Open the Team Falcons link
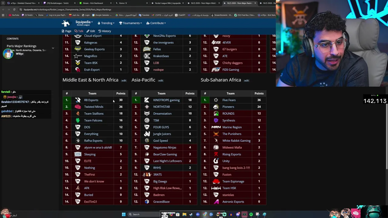 93,120
